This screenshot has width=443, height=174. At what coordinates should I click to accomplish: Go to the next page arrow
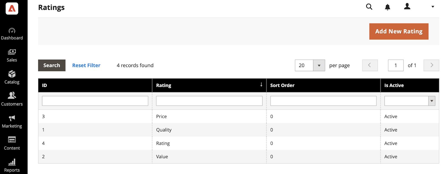tap(431, 65)
